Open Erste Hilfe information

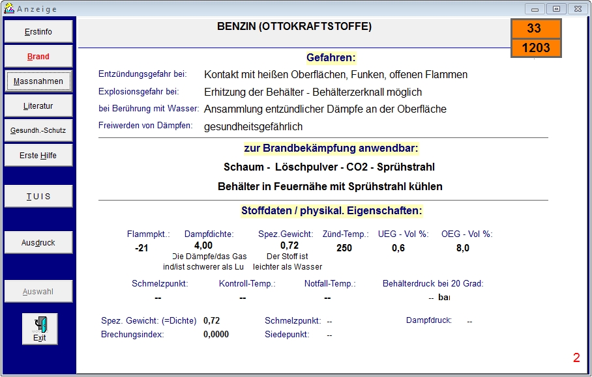tap(38, 156)
